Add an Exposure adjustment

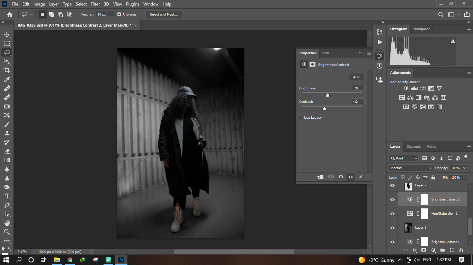point(431,89)
